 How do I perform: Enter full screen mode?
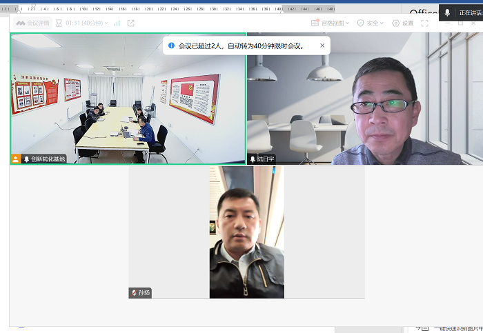pos(425,23)
